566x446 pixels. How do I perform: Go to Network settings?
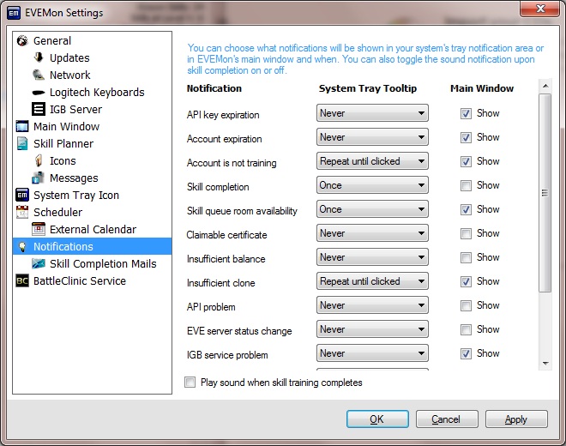[70, 75]
